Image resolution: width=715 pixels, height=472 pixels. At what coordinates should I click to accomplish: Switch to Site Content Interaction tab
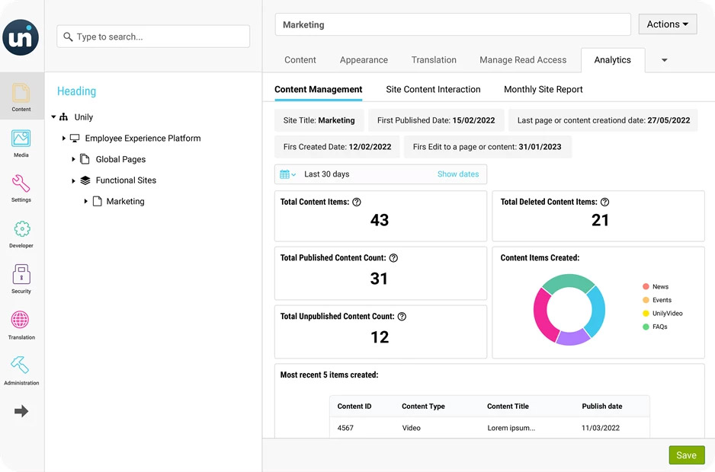[x=433, y=89]
